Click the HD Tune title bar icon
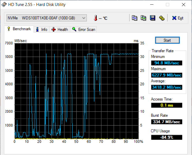This screenshot has height=155, width=192. [x=4, y=5]
